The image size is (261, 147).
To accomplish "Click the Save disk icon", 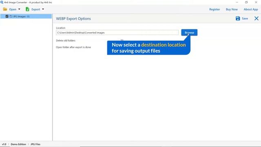I will click(238, 18).
